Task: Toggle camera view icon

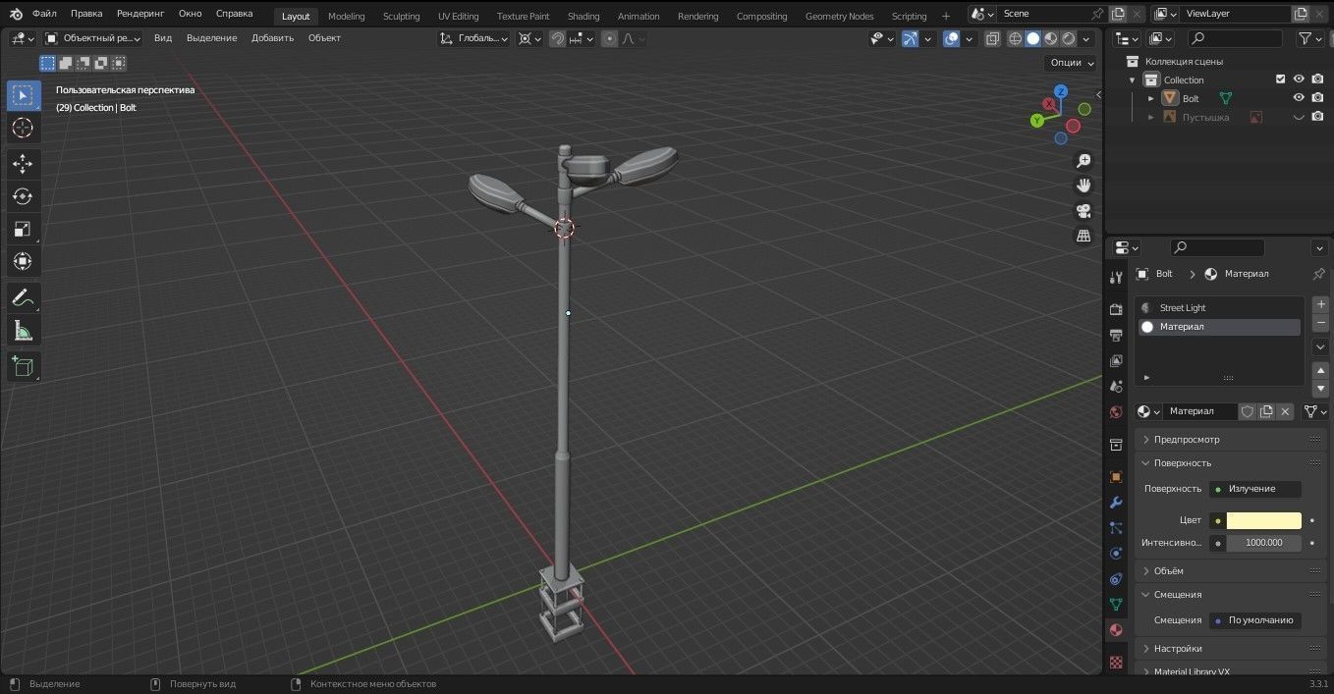Action: pos(1084,211)
